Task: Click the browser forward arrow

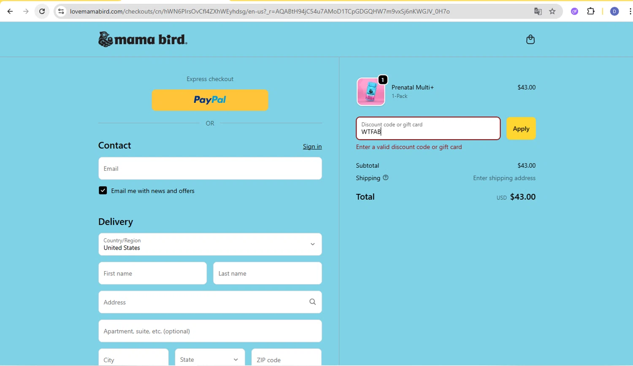Action: click(x=26, y=11)
